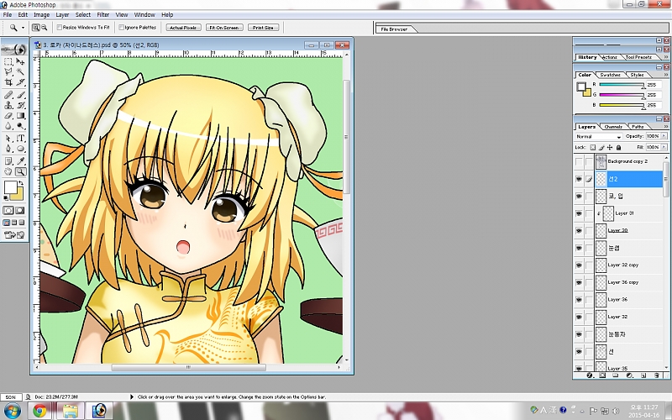672x420 pixels.
Task: Click the foreground color swatch in toolbox
Action: (x=11, y=188)
